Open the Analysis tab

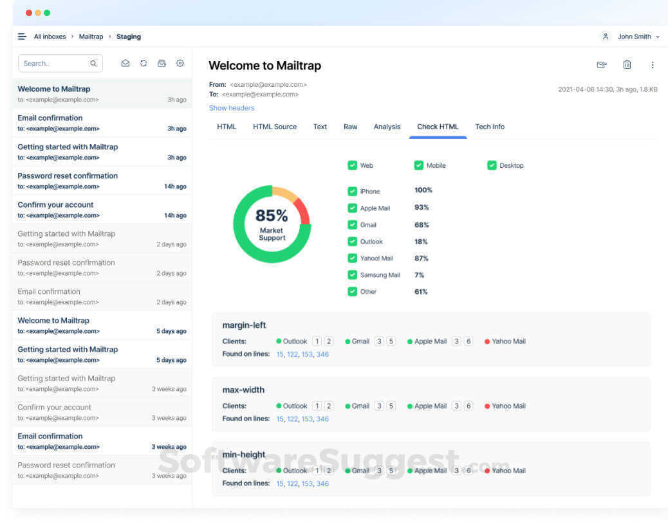point(387,127)
